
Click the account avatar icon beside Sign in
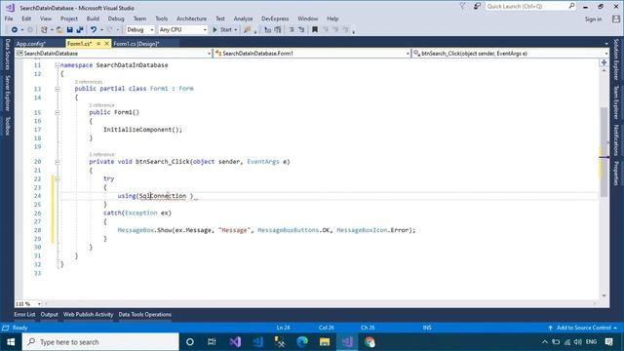pos(616,19)
